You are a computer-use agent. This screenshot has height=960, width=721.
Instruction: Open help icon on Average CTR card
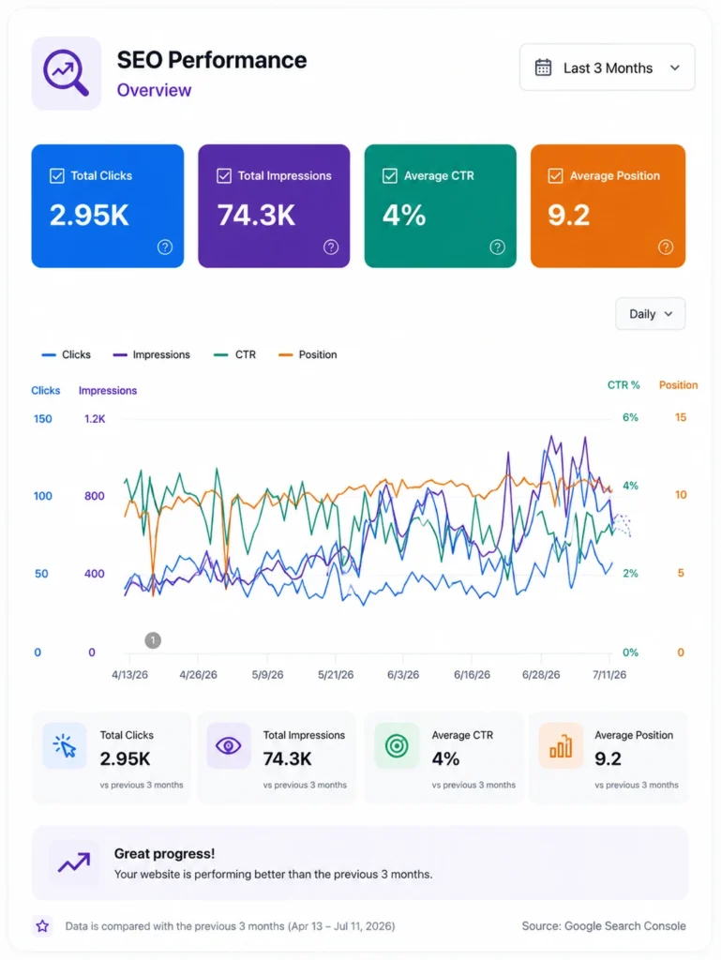click(x=498, y=247)
